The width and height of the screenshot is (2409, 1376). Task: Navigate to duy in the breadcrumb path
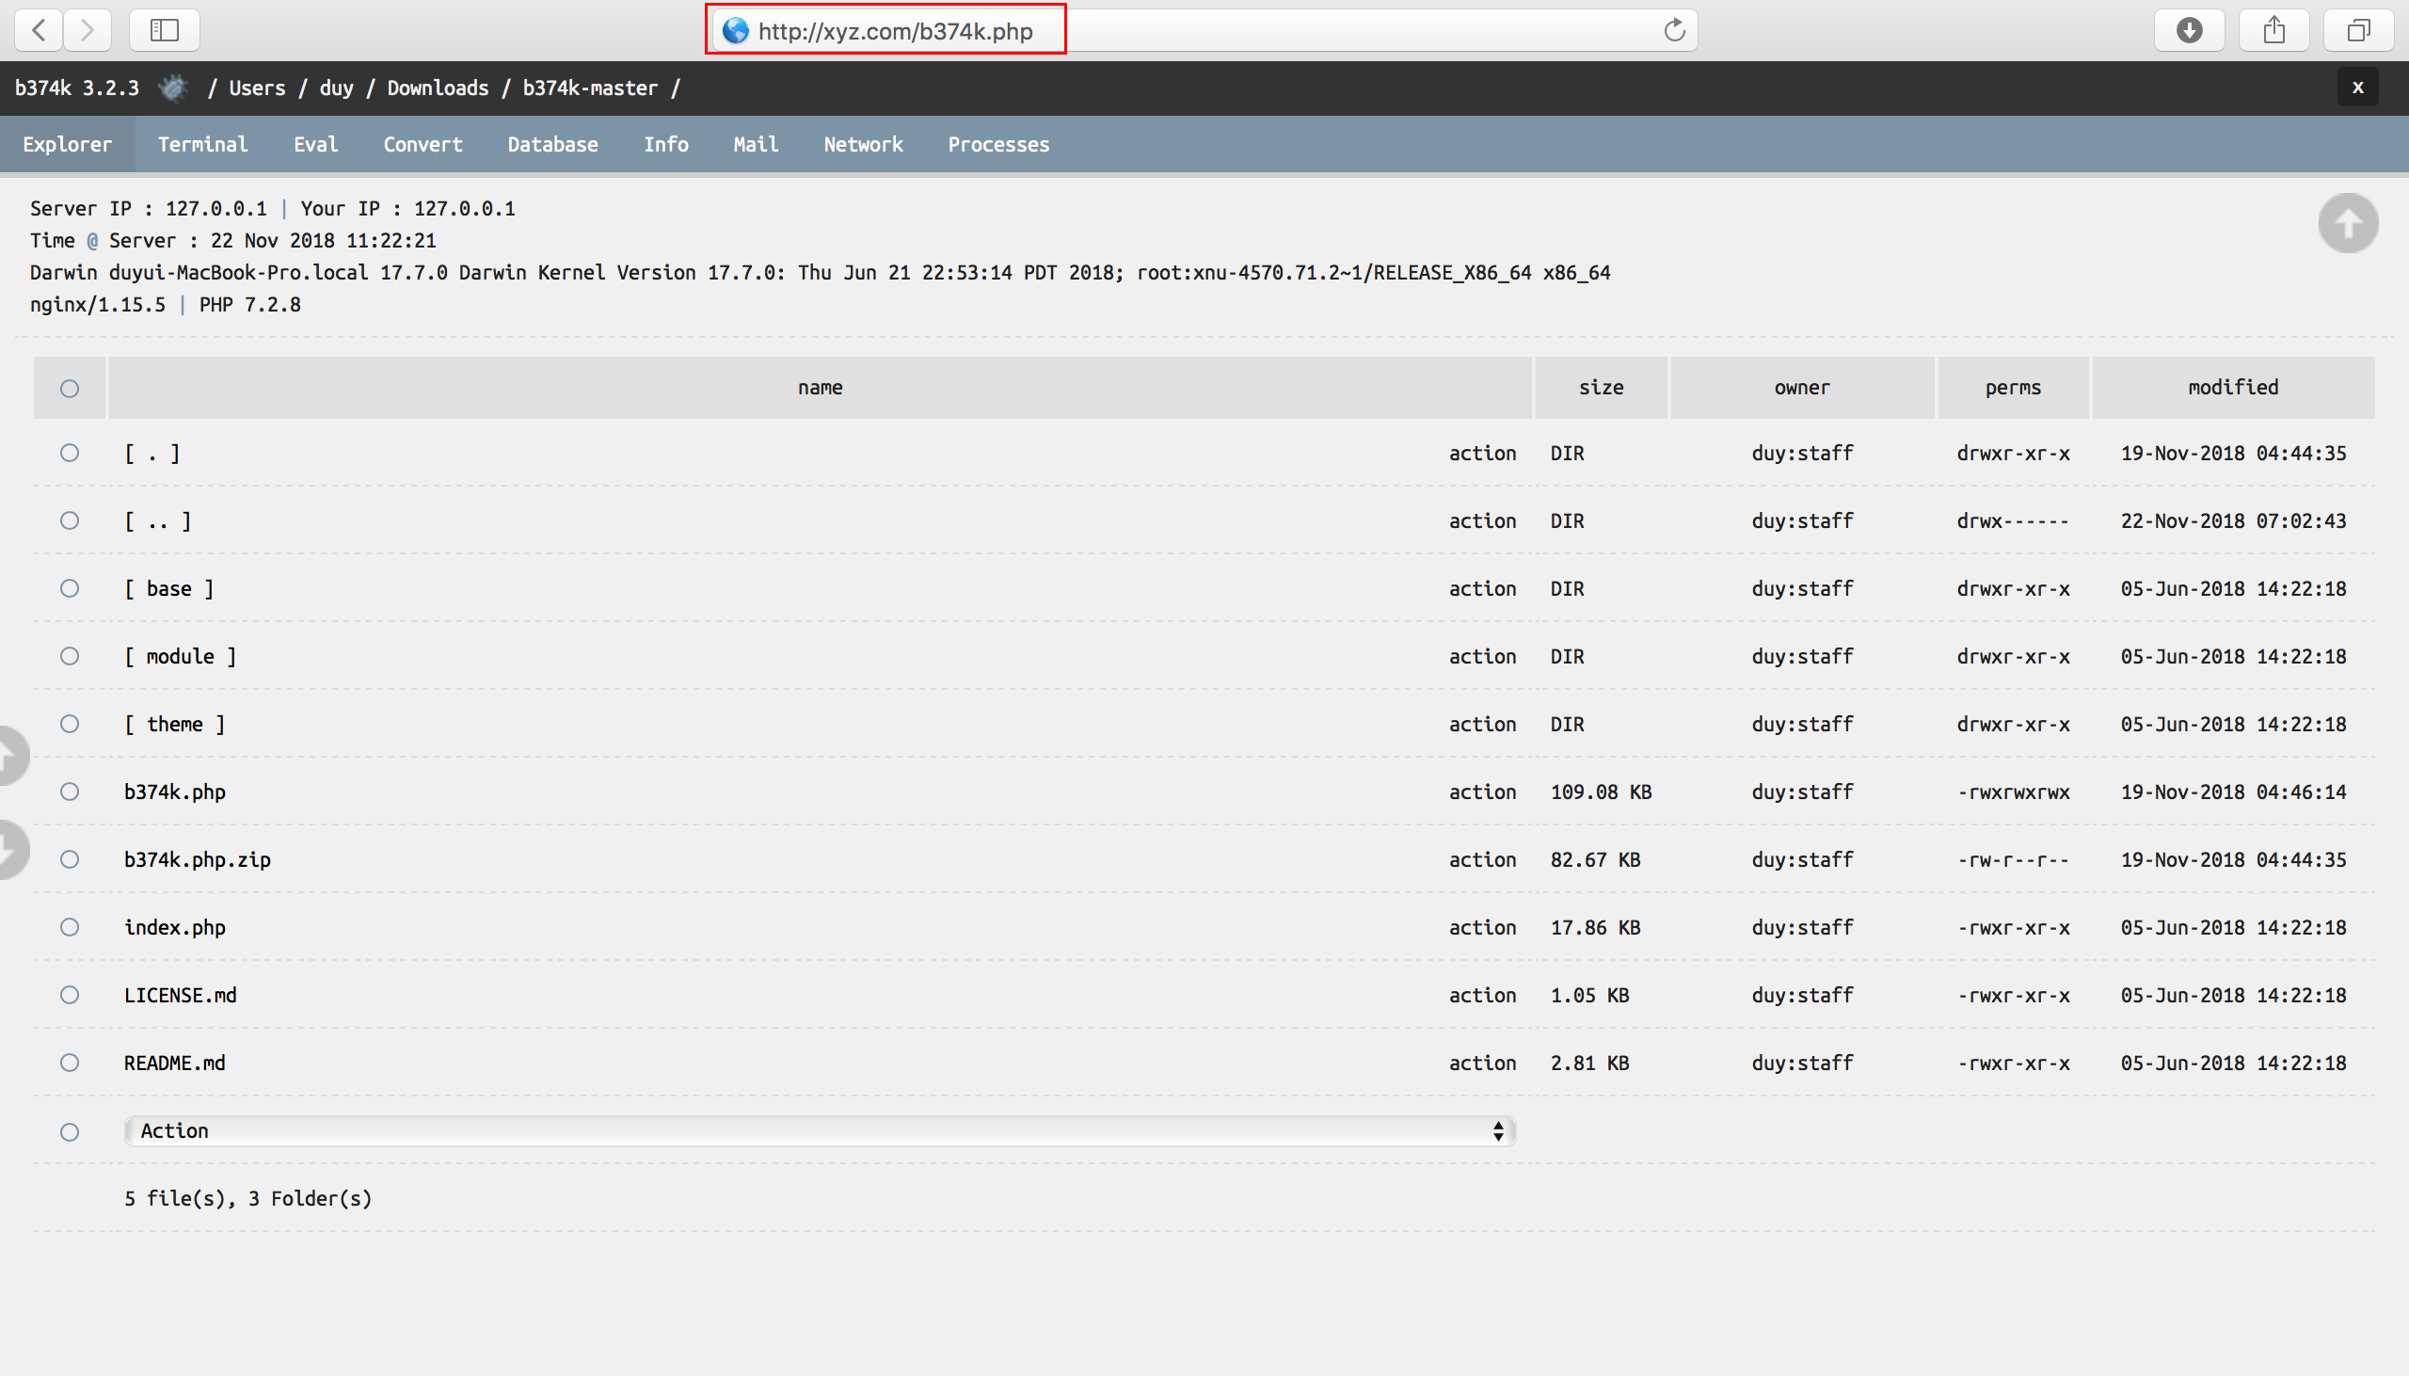336,88
